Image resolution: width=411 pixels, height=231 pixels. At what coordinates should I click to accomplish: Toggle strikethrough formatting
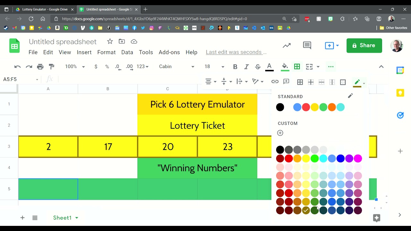point(258,67)
